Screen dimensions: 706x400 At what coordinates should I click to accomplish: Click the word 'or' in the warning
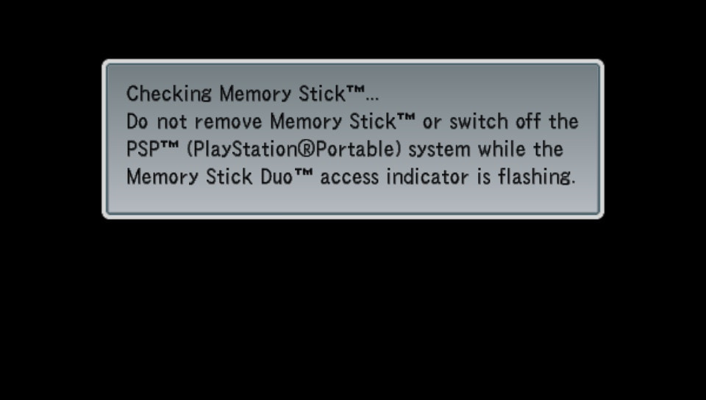(x=432, y=124)
